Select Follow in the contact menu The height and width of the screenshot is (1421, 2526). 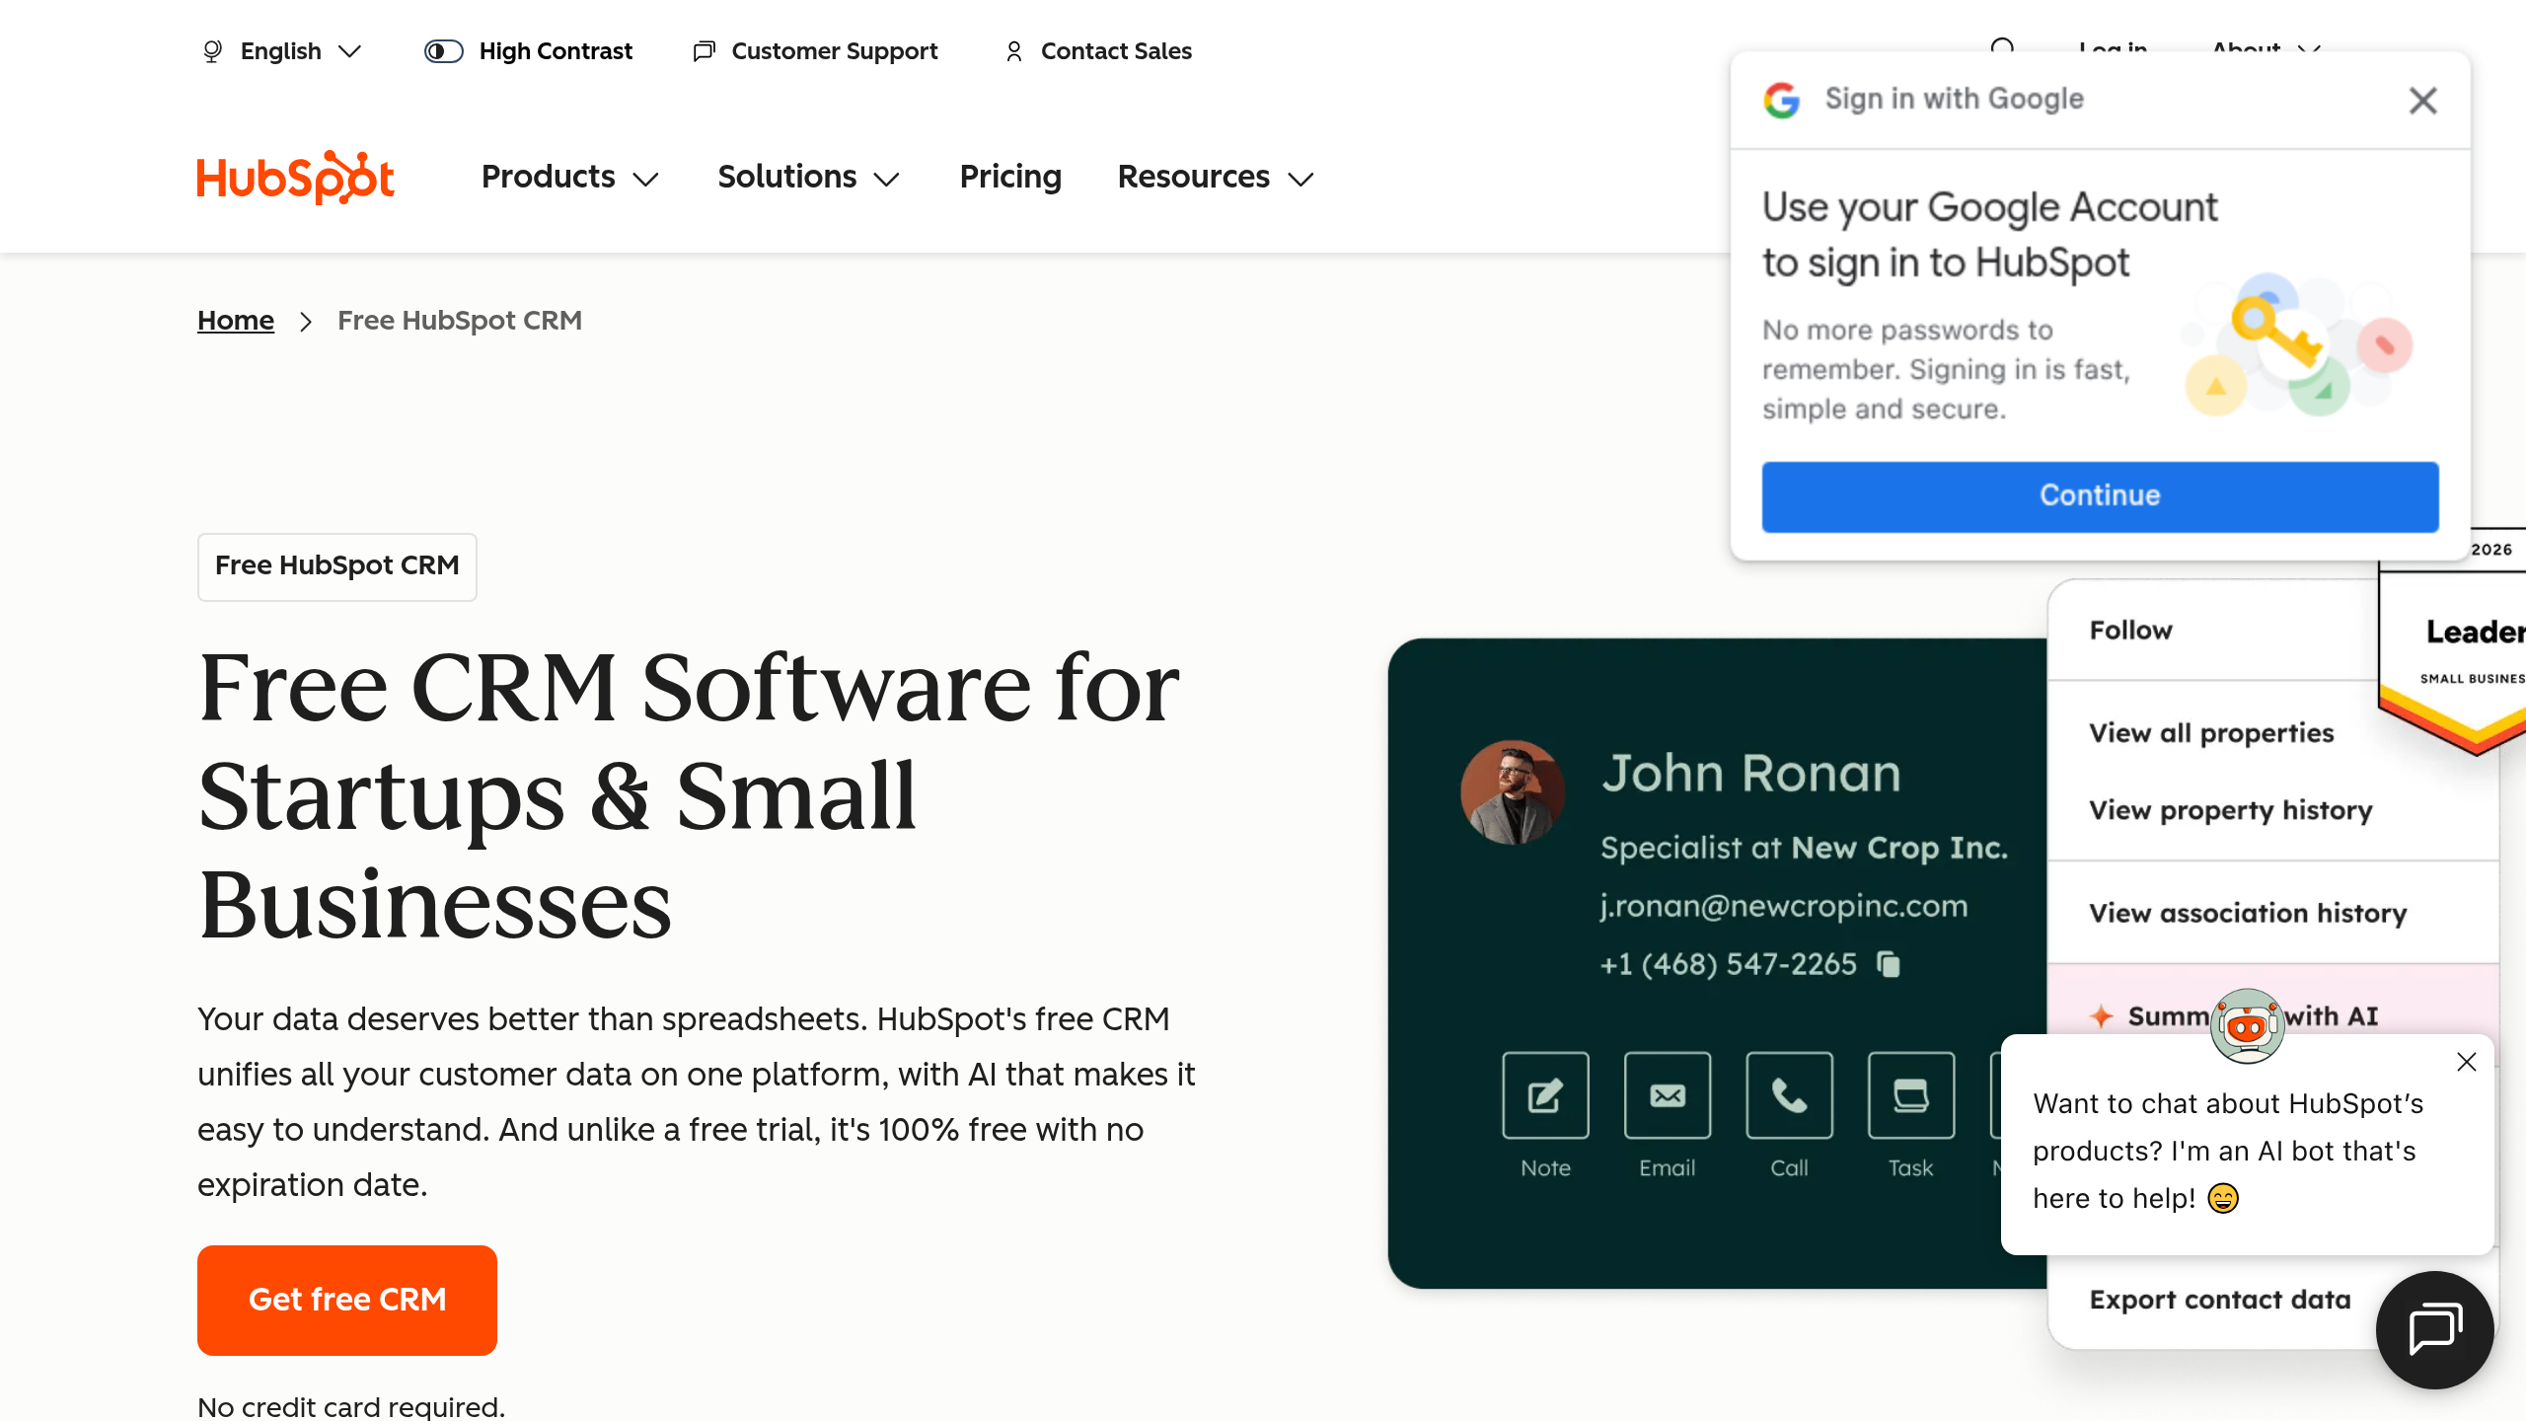(2131, 631)
